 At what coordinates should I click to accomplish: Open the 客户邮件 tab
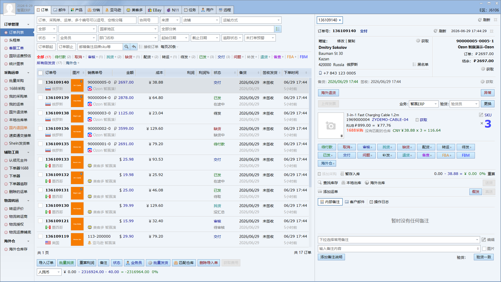tap(355, 202)
